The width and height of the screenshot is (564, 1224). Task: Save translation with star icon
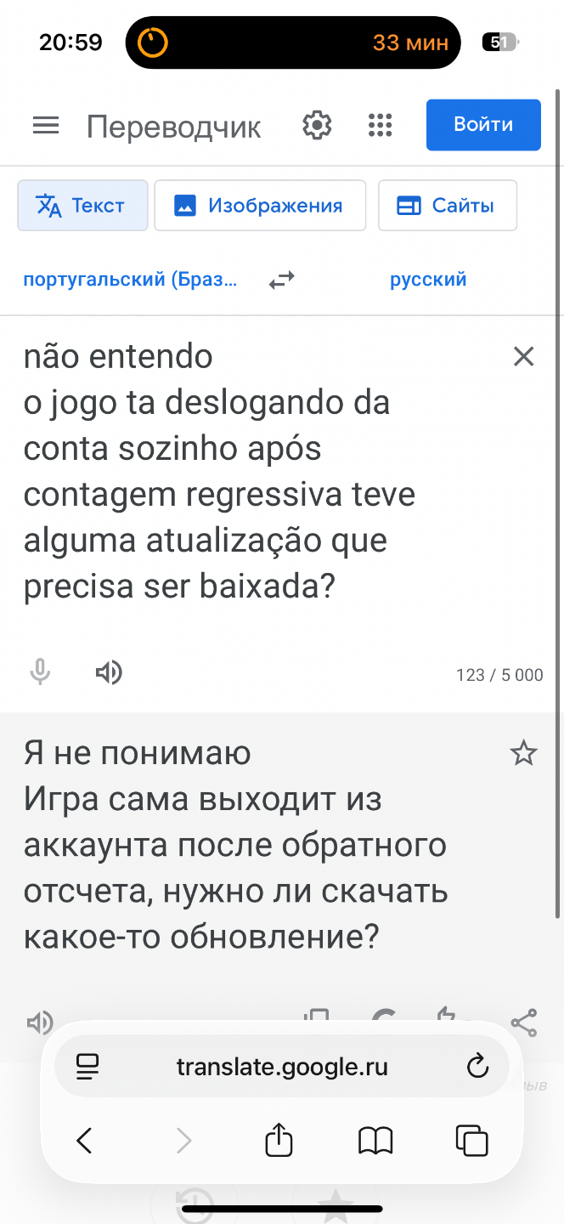coord(523,752)
